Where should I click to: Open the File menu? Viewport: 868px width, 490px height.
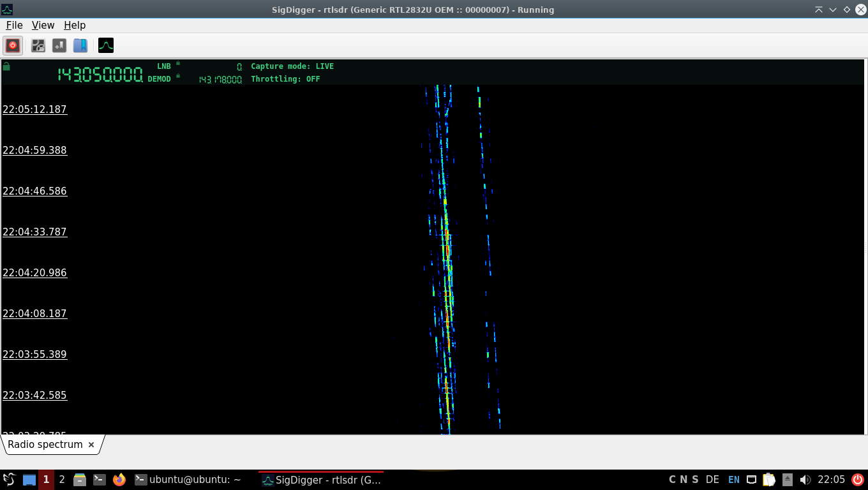14,25
